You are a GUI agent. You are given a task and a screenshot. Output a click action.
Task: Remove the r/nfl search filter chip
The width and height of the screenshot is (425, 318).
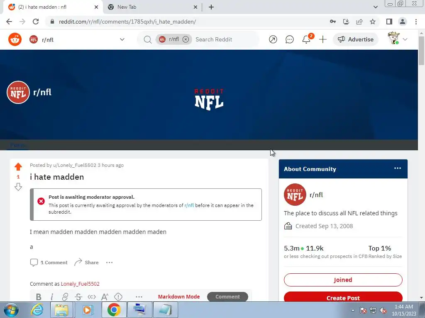click(x=186, y=39)
